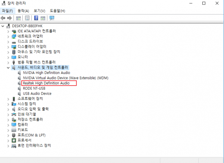224x163 pixels.
Task: Expand the 모니터 node
Action: (x=8, y=57)
